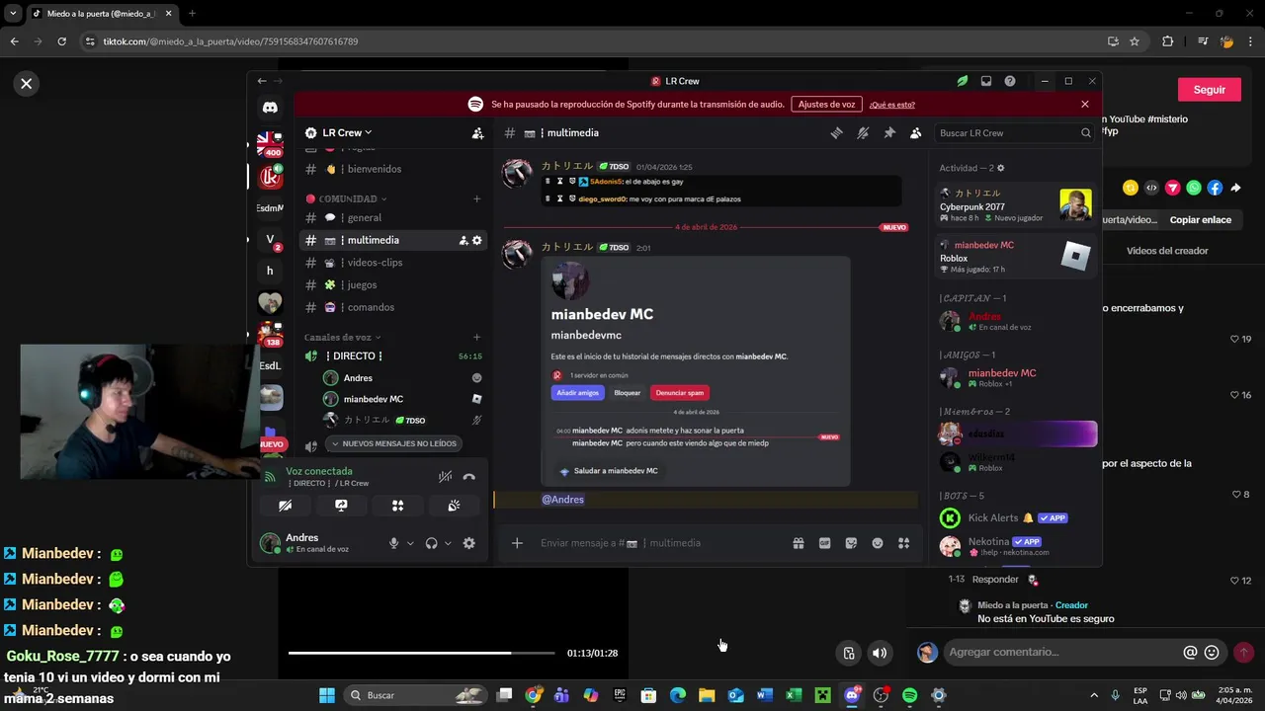Turn on camera in voice panel
This screenshot has width=1265, height=711.
coord(285,506)
